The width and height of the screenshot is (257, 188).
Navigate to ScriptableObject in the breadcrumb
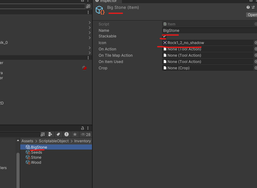point(54,141)
